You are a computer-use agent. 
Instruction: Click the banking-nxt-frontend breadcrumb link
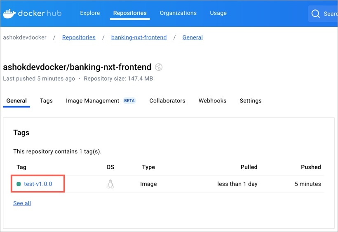click(139, 37)
